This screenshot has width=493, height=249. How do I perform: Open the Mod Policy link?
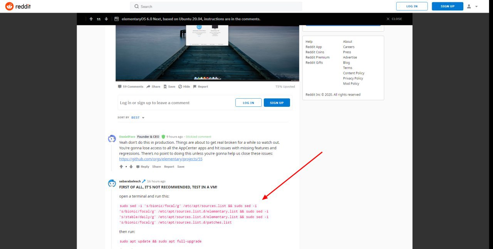click(351, 84)
